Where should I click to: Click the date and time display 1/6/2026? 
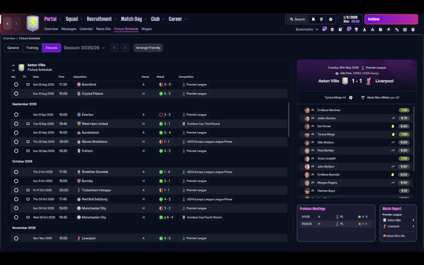coord(351,19)
